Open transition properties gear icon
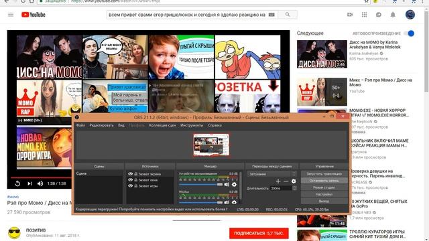 (x=294, y=181)
